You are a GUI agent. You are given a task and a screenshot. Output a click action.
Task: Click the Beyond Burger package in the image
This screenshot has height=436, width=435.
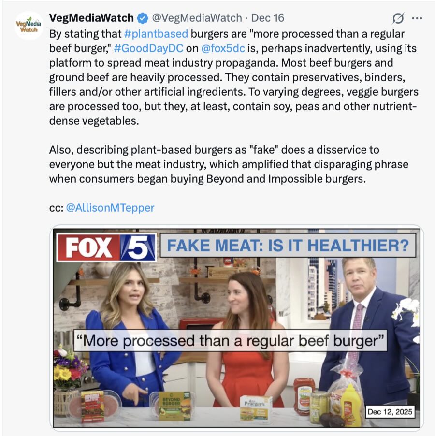[x=173, y=406]
